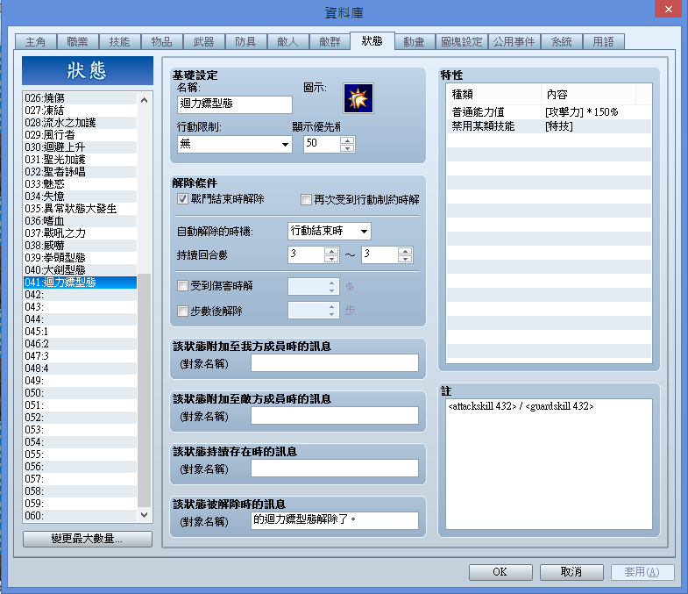
Task: Click 持續存在時的訊息 field
Action: tap(334, 469)
